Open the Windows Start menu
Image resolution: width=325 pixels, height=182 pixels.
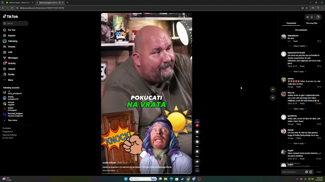126,179
